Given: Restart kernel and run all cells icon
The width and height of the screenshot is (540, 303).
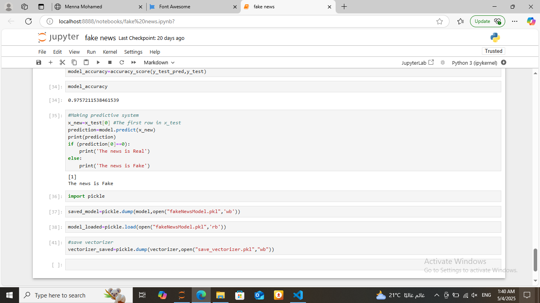Looking at the screenshot, I should pos(134,62).
